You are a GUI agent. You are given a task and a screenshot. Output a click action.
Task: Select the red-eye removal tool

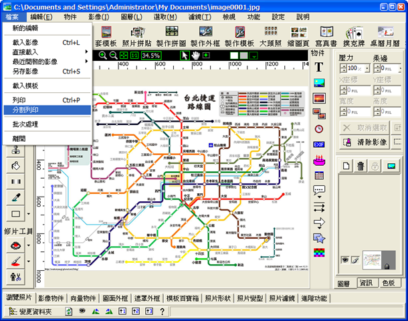coord(16,245)
